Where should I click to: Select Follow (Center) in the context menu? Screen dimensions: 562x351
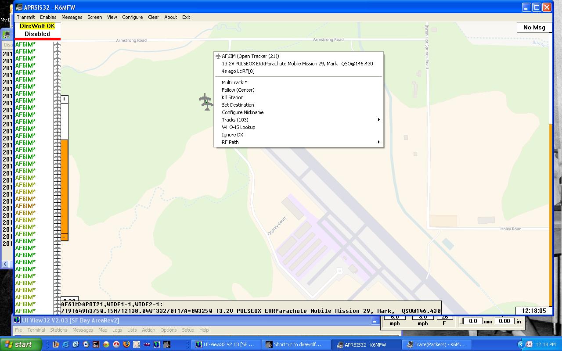click(x=238, y=90)
